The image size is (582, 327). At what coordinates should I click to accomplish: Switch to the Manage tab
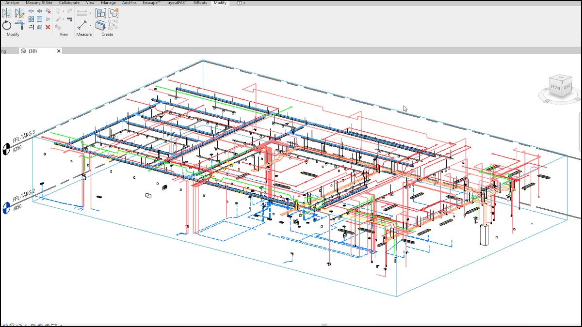tap(108, 3)
